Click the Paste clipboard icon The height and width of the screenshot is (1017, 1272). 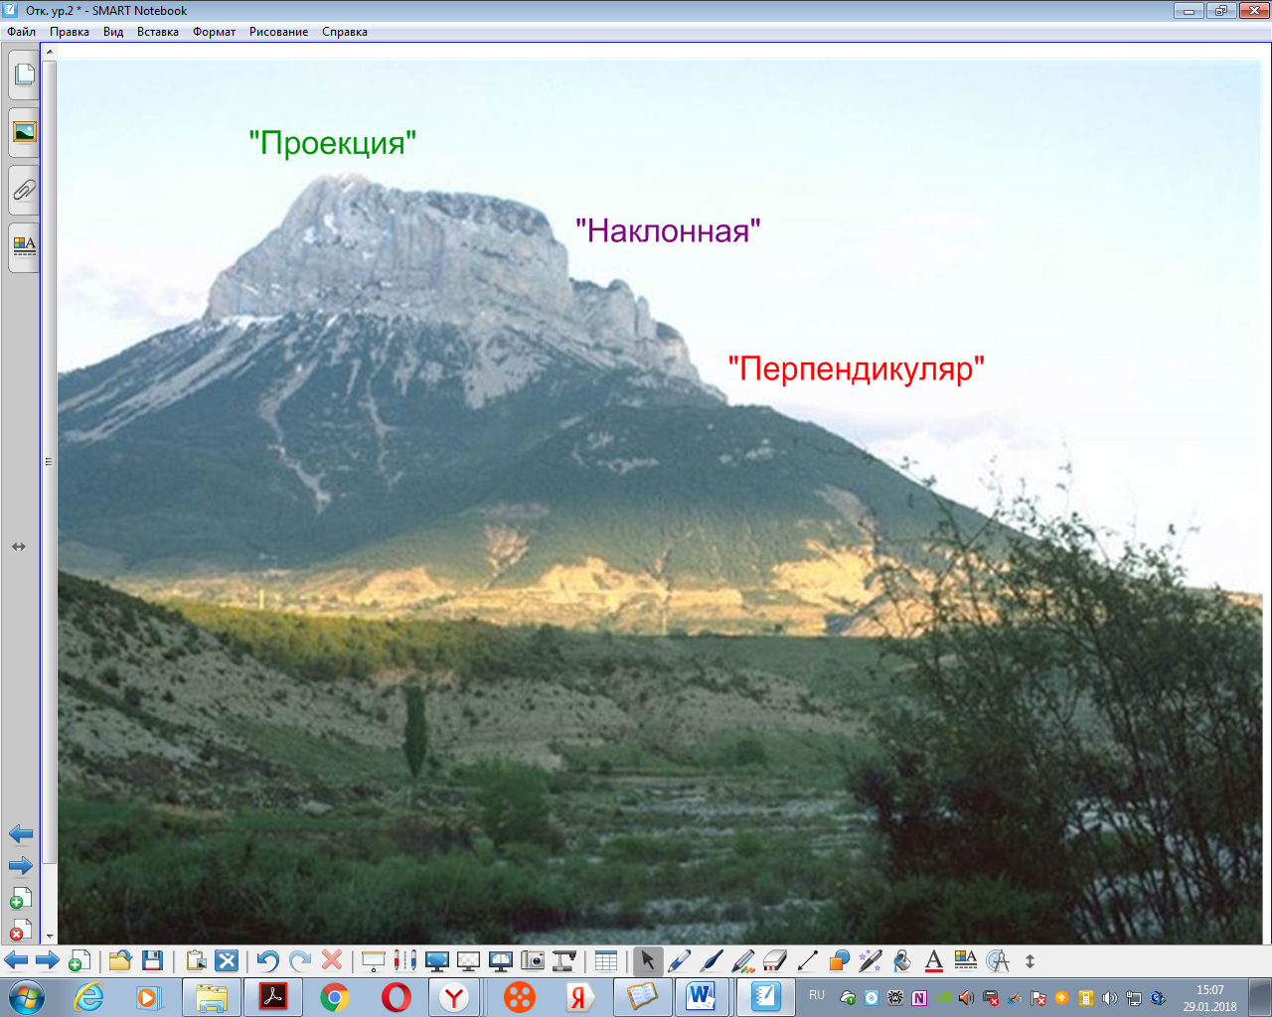coord(196,960)
